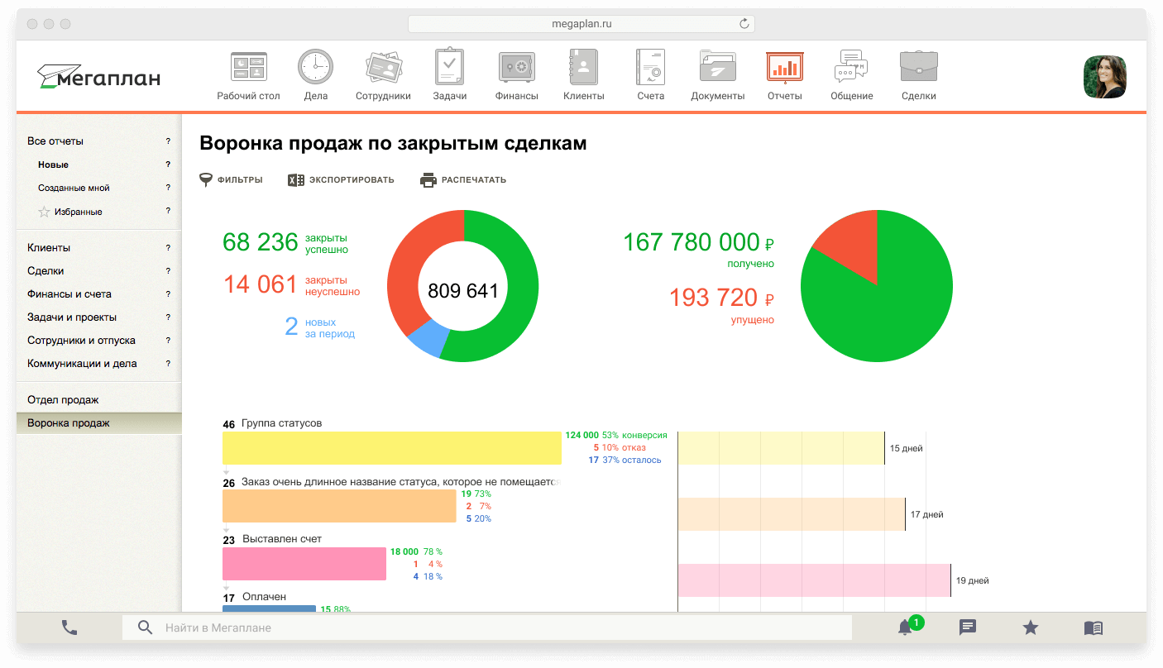The width and height of the screenshot is (1163, 668).
Task: Click the 2 новых за период figure
Action: 319,327
